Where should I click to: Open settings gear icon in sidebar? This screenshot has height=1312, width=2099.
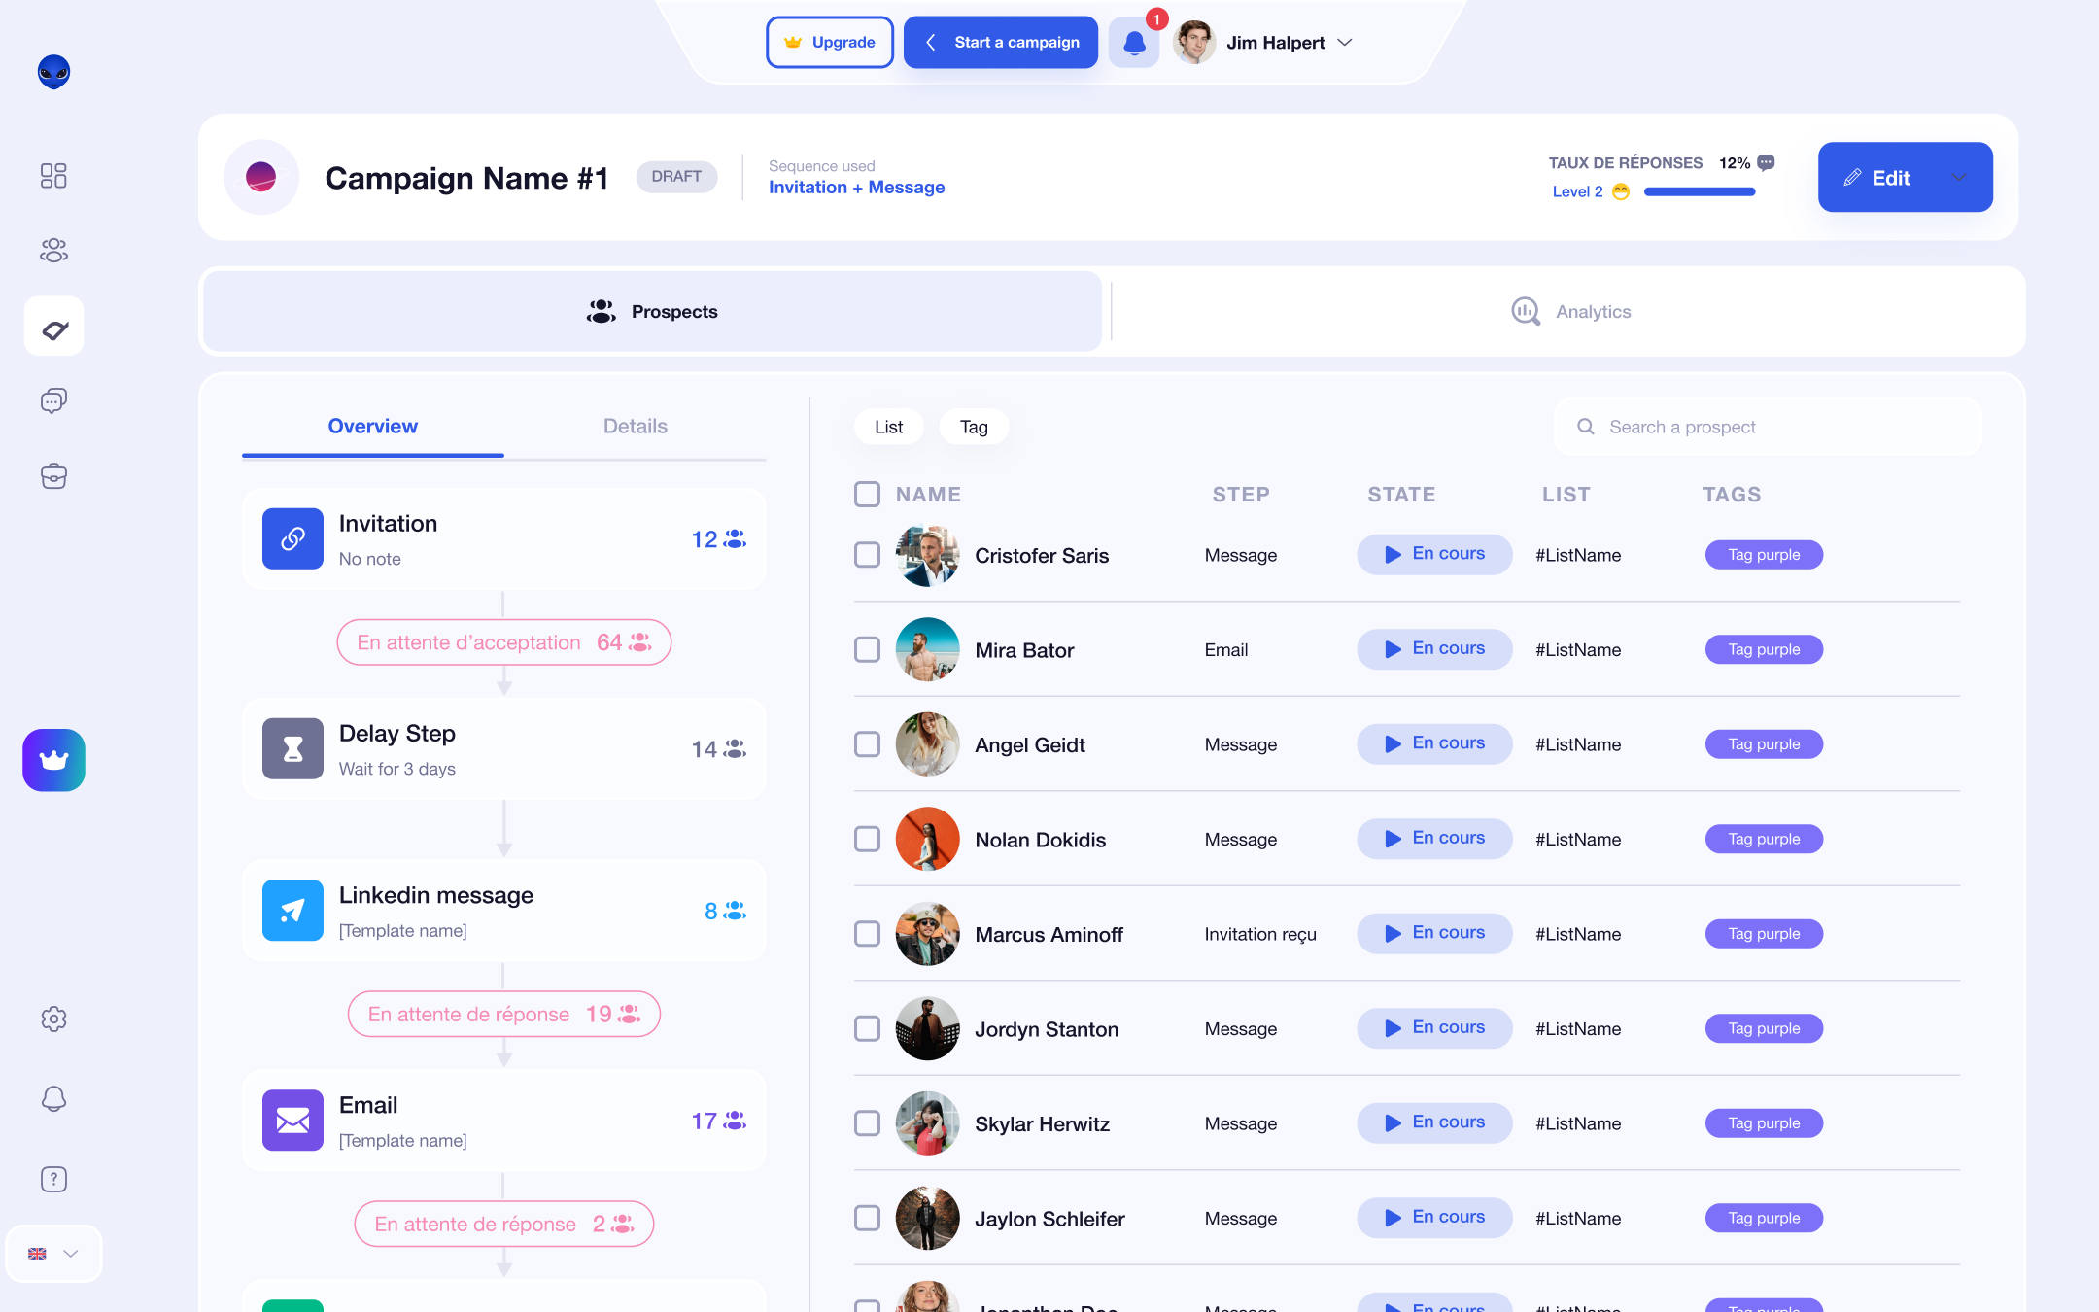53,1019
